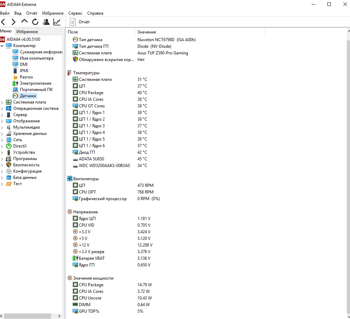The image size is (350, 319).
Task: Go forward with the right arrow icon
Action: pos(14,22)
